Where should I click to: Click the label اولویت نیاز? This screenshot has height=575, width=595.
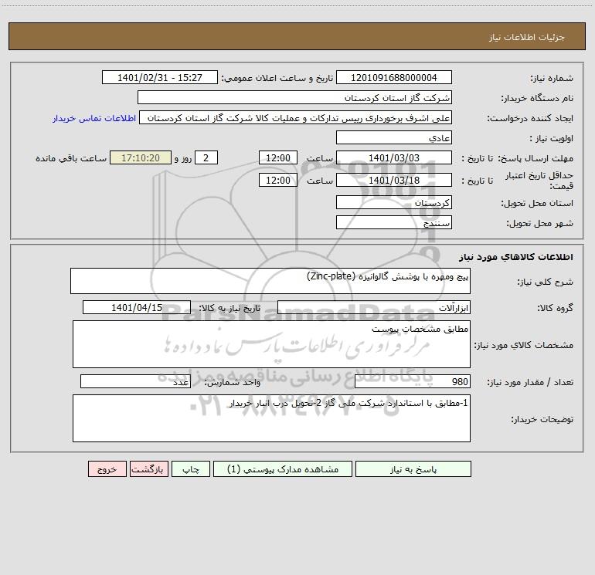552,138
